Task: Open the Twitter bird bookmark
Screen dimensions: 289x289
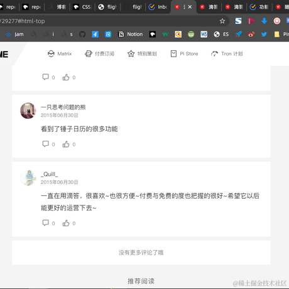Action: pos(264,34)
